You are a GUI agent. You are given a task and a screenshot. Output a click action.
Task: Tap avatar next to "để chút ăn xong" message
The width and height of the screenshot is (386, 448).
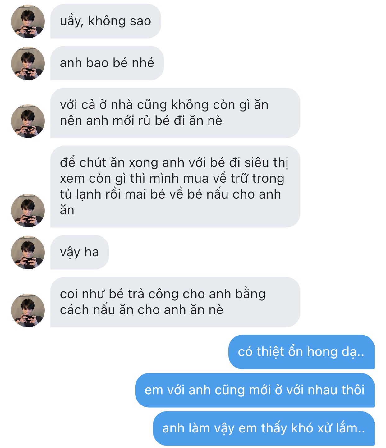[28, 211]
